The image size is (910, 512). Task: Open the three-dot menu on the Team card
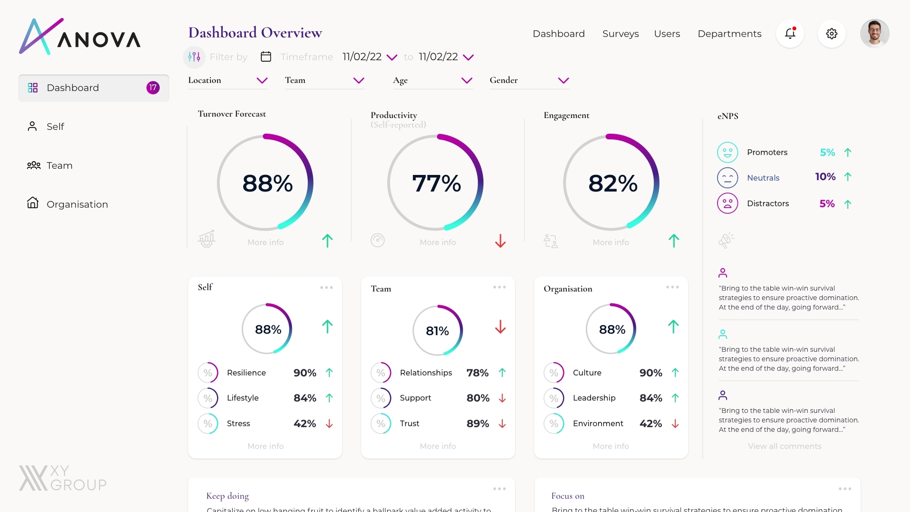click(x=499, y=287)
